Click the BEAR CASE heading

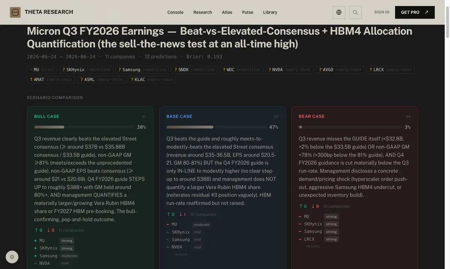coord(311,116)
